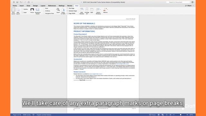The image size is (206, 116).
Task: Click the SCOPE OF THIS MANUAL heading
Action: point(84,24)
